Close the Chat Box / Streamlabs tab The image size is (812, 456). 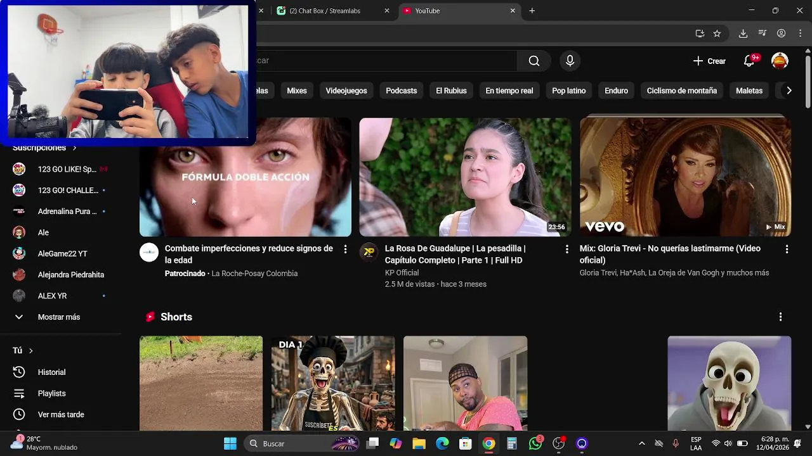tap(387, 11)
